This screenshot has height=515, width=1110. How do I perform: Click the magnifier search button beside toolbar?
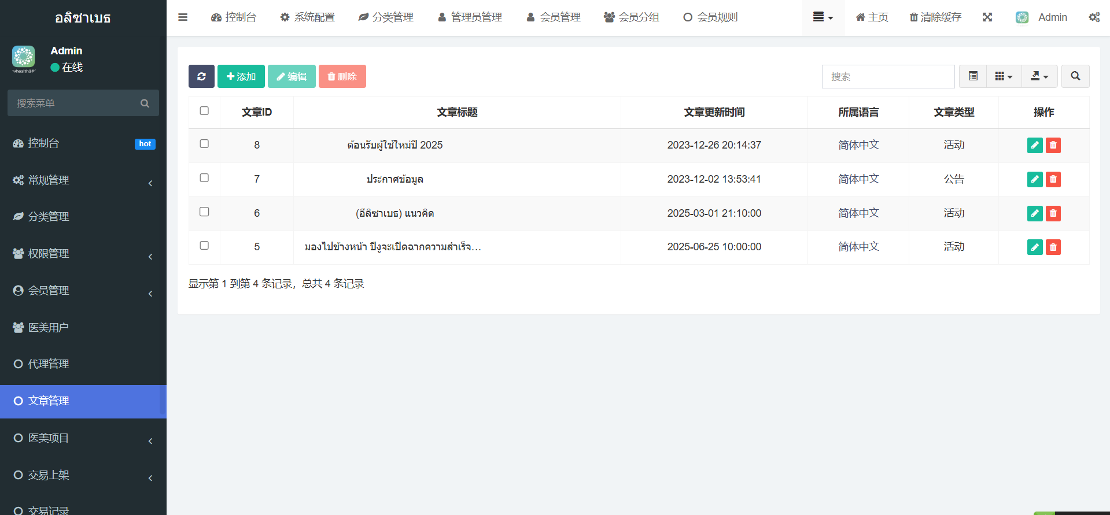click(1075, 76)
